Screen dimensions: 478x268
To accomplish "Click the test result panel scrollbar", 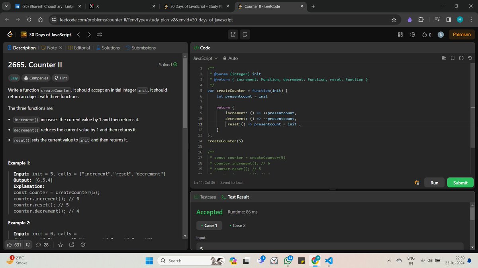I will [x=472, y=214].
